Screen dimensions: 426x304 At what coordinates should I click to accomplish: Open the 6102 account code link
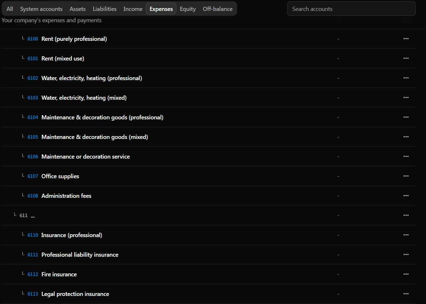(33, 78)
